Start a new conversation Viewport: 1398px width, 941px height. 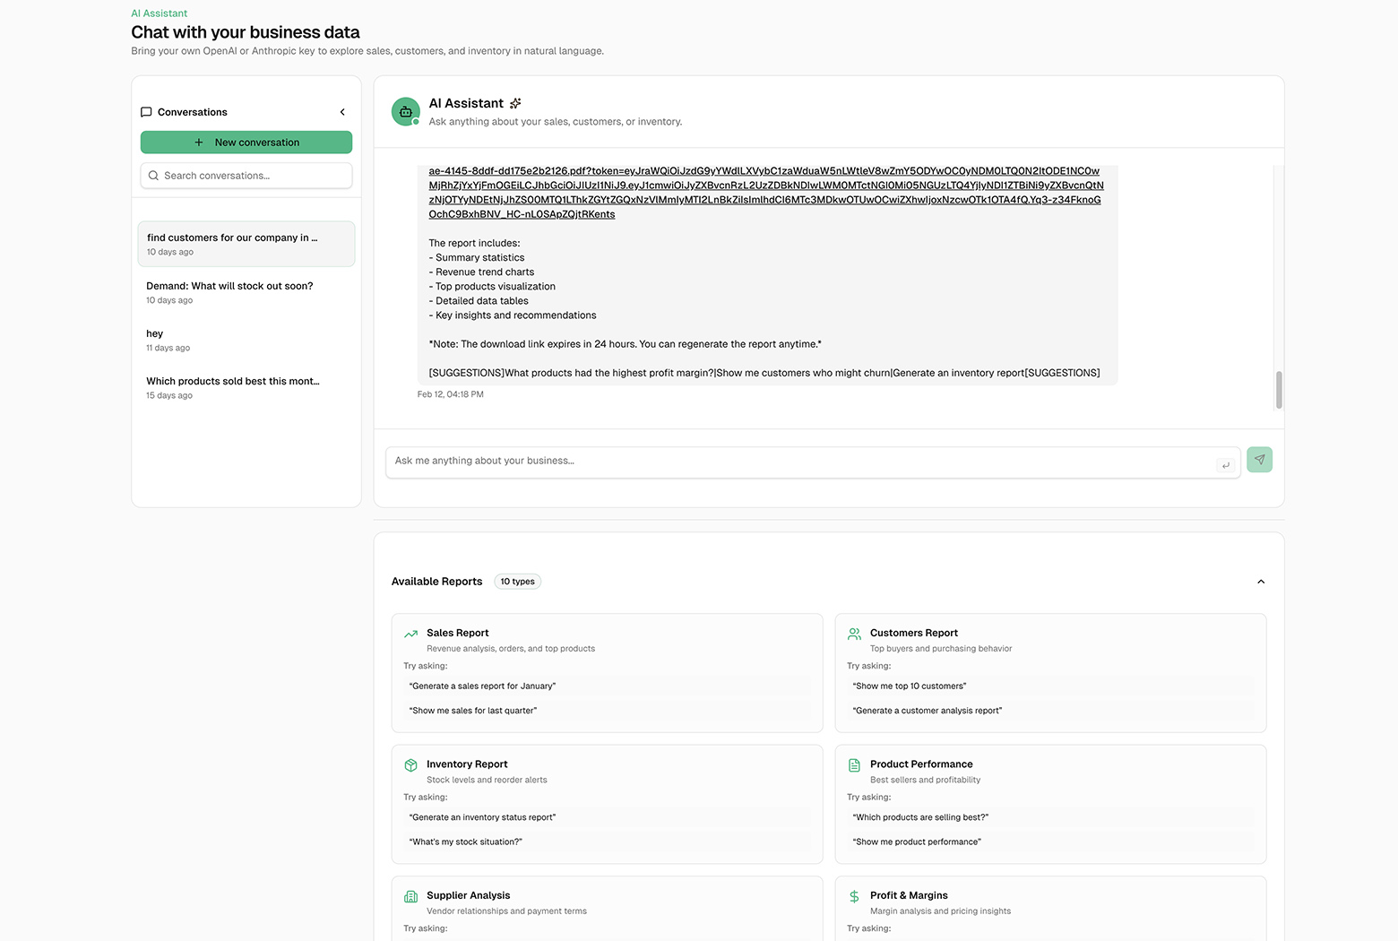tap(246, 142)
